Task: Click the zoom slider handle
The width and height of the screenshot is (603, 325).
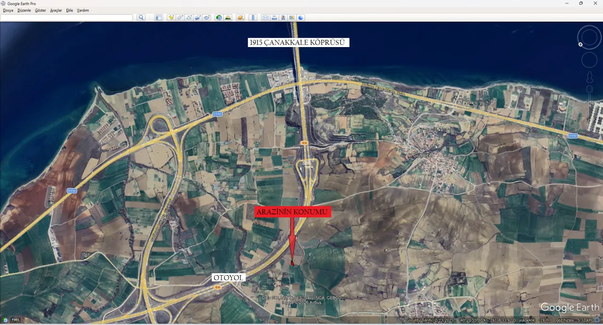Action: coord(589,89)
